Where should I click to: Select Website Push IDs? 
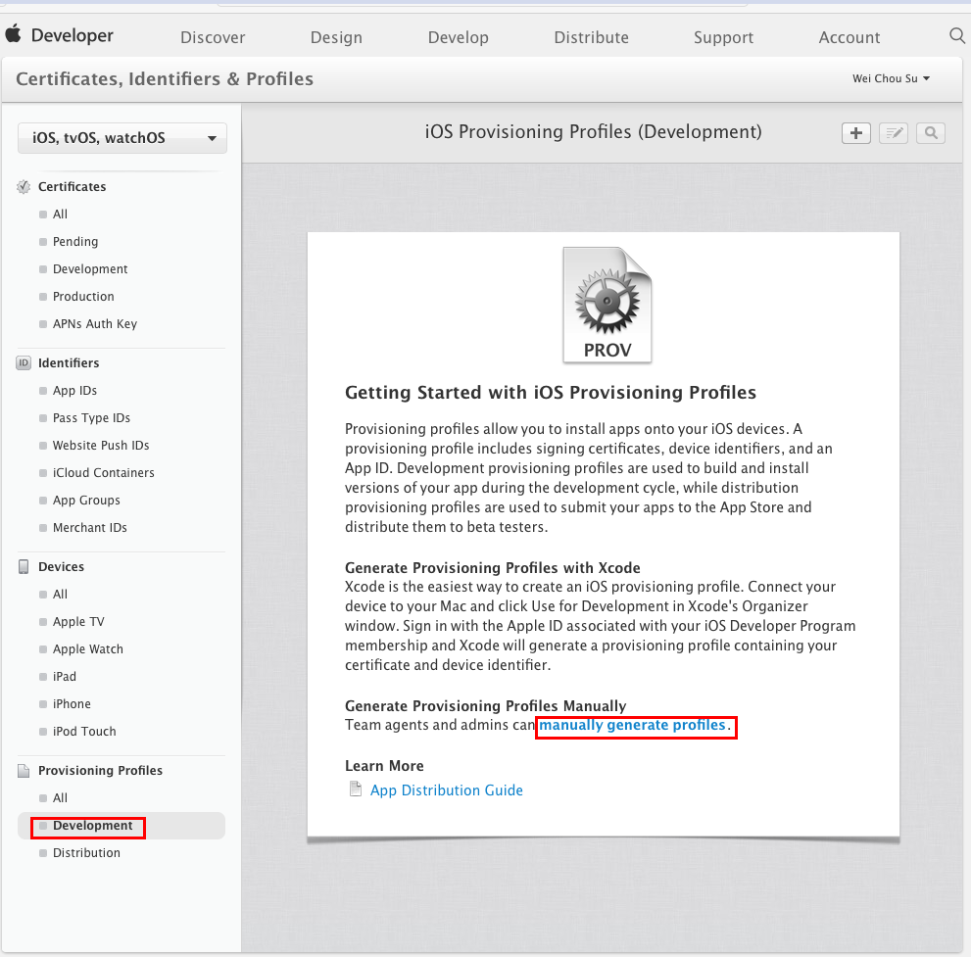[x=100, y=445]
